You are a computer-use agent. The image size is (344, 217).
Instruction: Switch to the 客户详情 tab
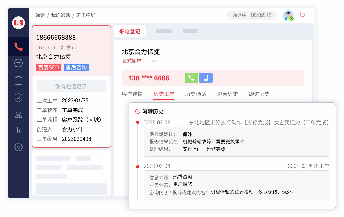pos(133,94)
